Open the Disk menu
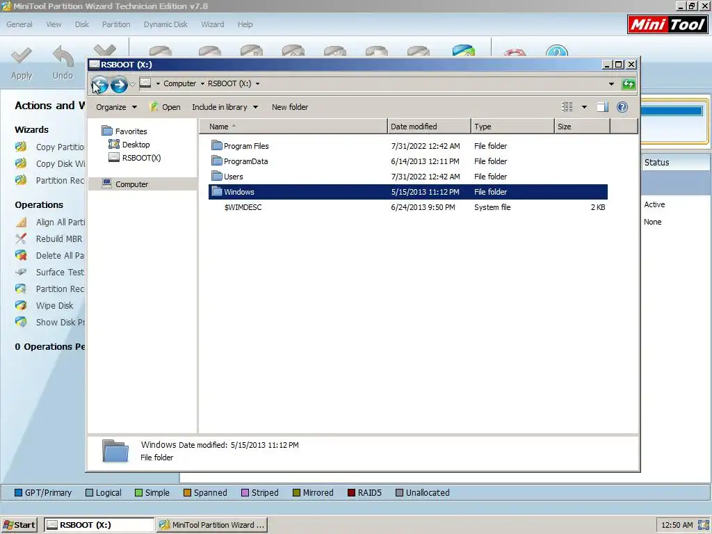This screenshot has height=534, width=712. pos(82,24)
